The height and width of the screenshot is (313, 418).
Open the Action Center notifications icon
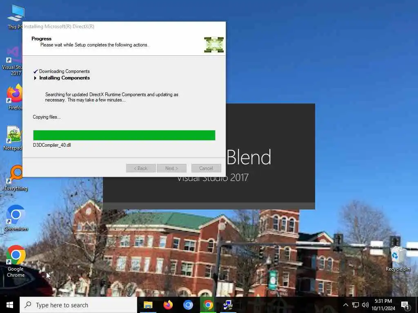[405, 305]
